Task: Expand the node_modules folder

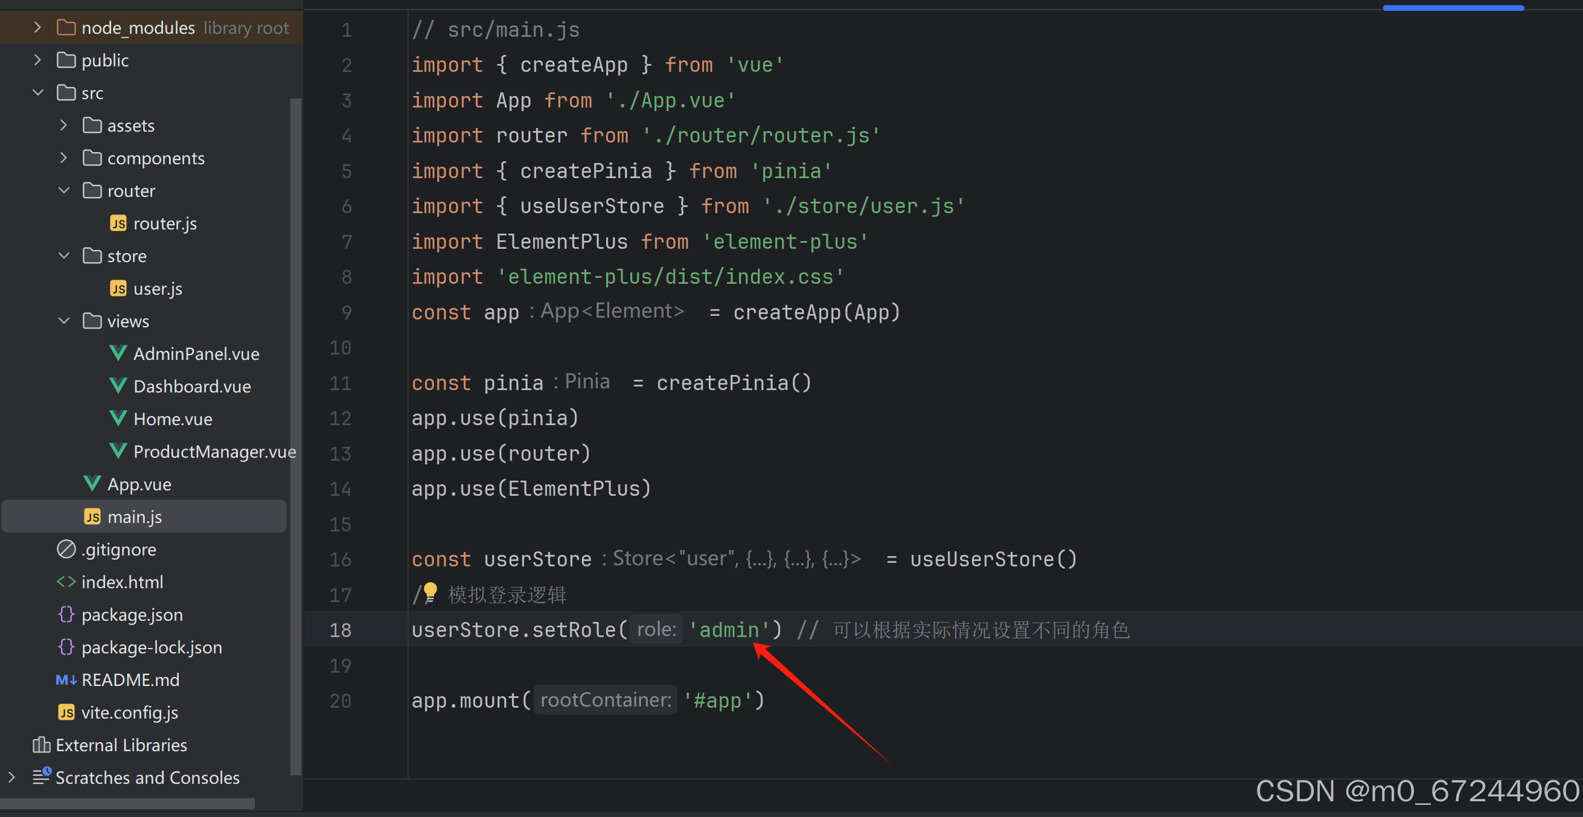Action: (x=37, y=28)
